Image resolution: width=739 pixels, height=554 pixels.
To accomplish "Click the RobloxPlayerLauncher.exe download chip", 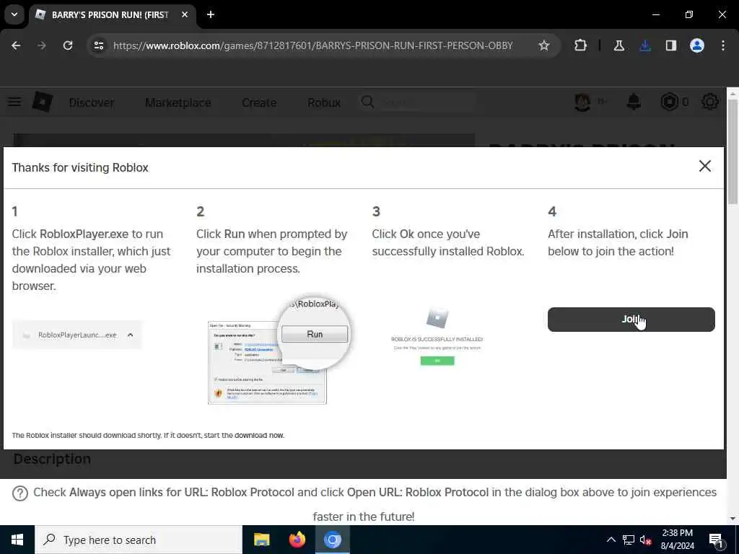I will tap(76, 335).
